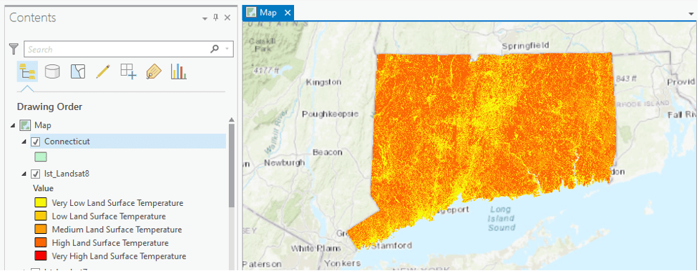Click the Map frame icon in tree

(x=25, y=126)
